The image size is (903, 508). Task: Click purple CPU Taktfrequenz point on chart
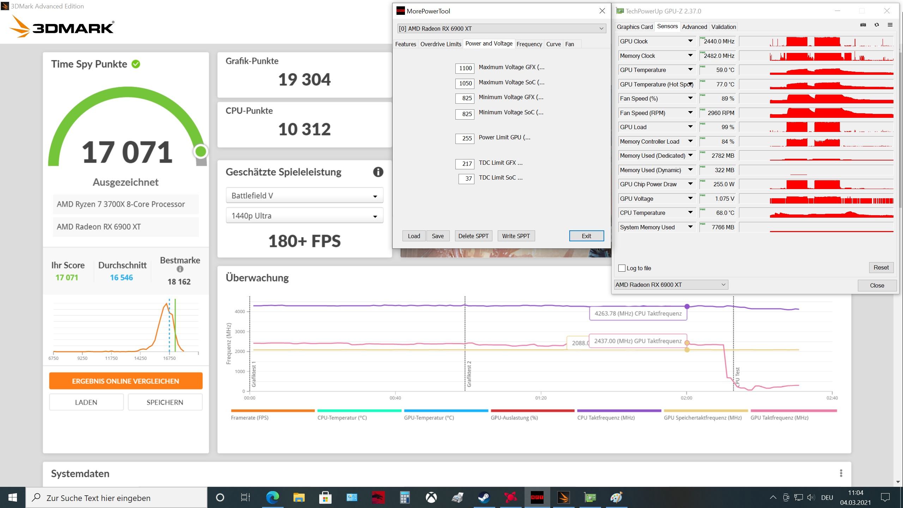687,306
